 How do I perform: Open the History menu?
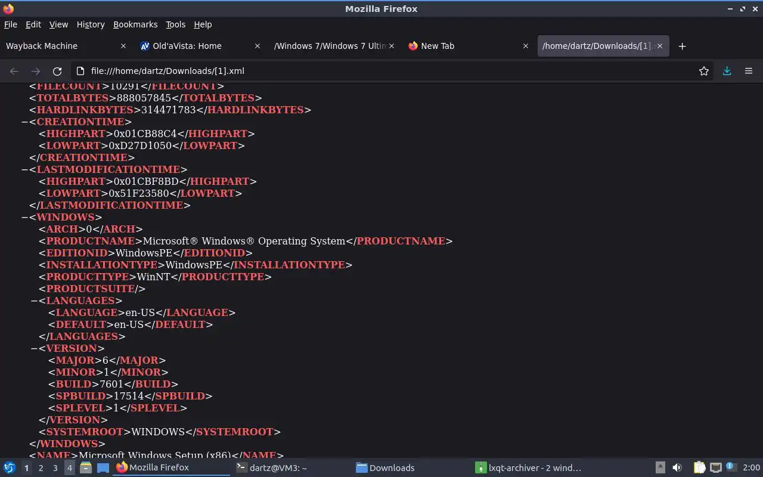(91, 24)
